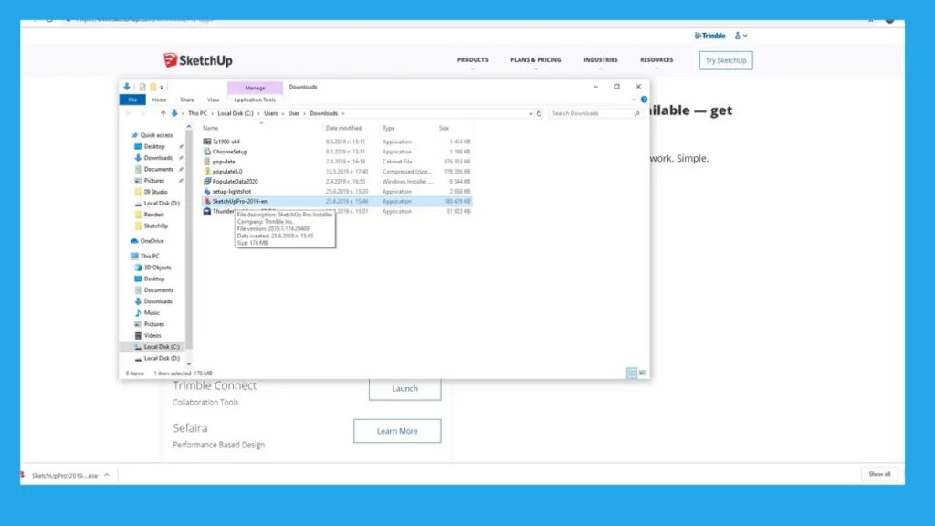Click Users in the breadcrumb path
935x526 pixels.
pos(270,113)
